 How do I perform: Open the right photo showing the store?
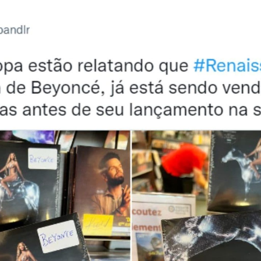point(197,196)
